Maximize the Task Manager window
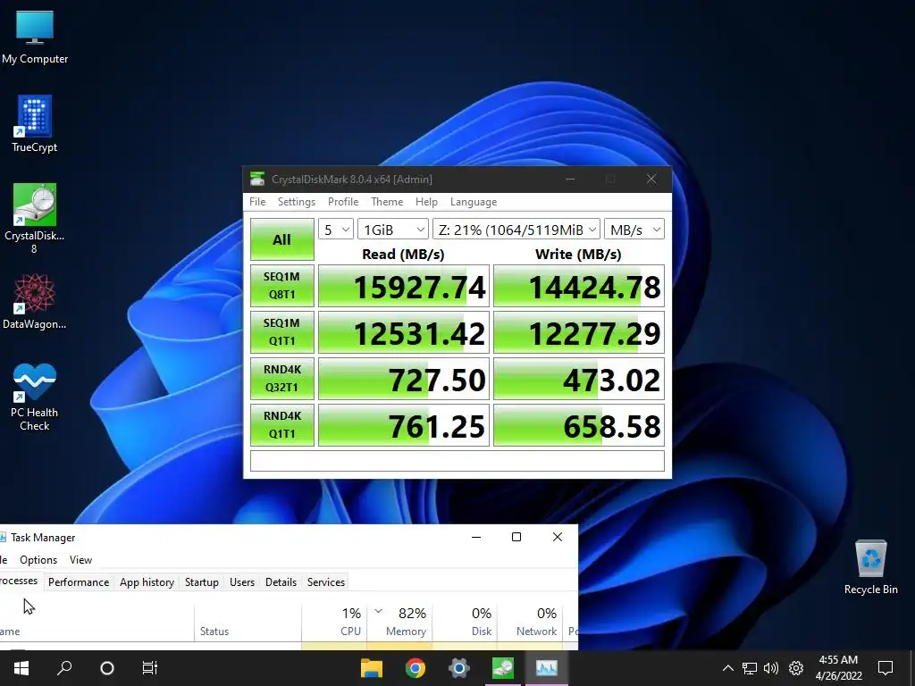The width and height of the screenshot is (915, 686). tap(516, 537)
